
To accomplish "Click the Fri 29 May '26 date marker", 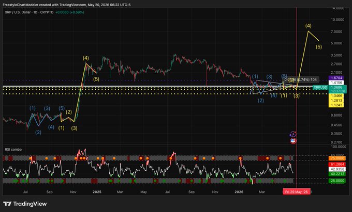I will click(x=296, y=192).
